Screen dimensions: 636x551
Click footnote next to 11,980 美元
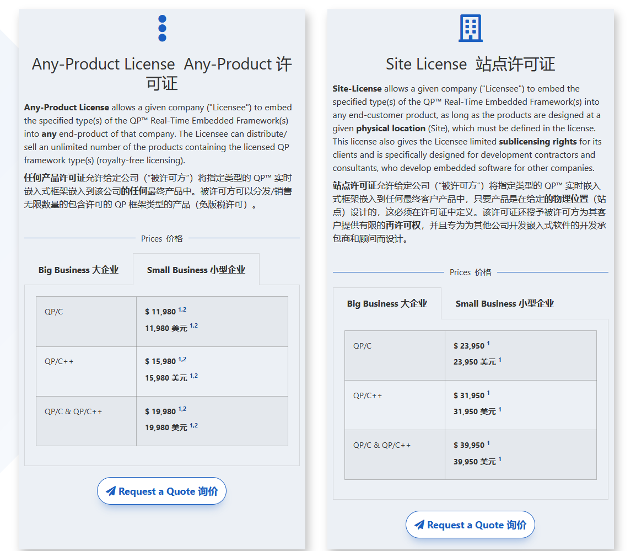194,325
